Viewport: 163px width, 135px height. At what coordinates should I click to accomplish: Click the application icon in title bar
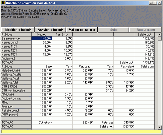click(x=3, y=3)
